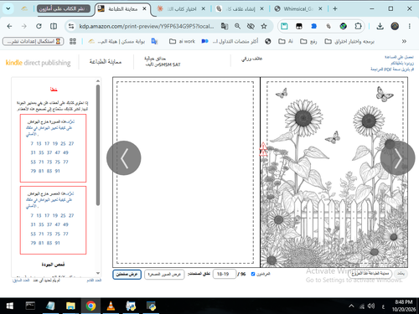Viewport: 419px width, 314px height.
Task: Click the sidebar vertical scrollbar thumb
Action: tap(98, 145)
